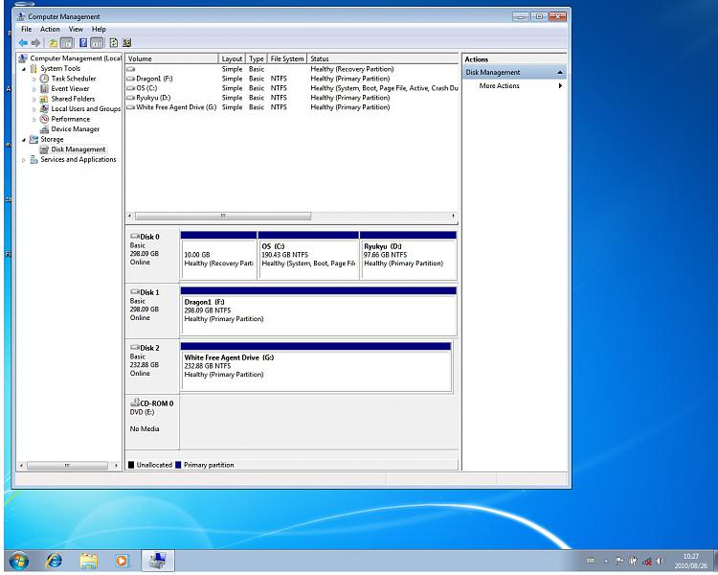Click the System Tools icon
718x575 pixels.
(34, 68)
